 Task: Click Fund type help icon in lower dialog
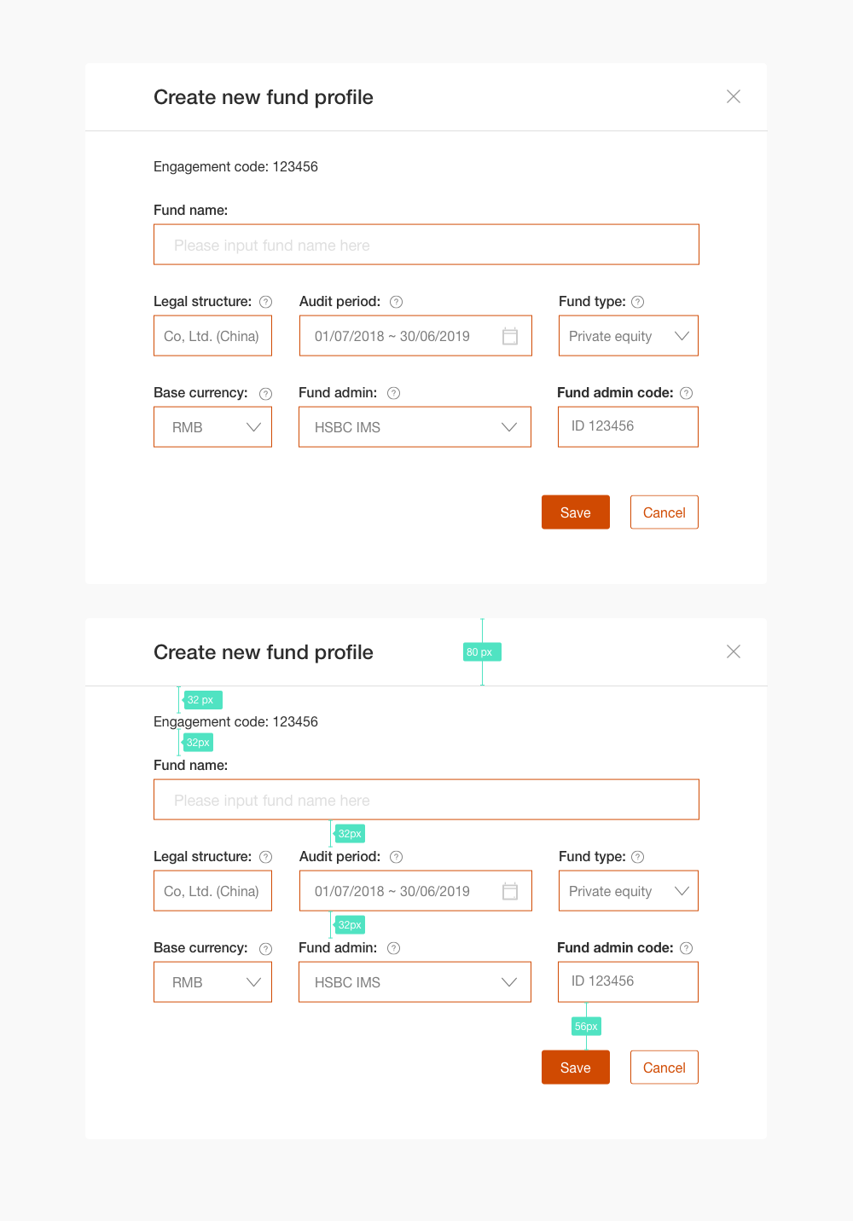(637, 857)
